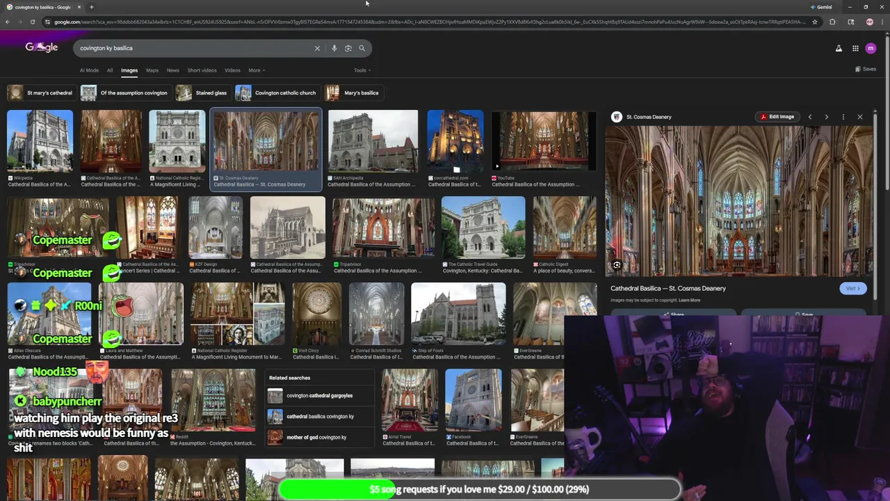Viewport: 890px width, 501px height.
Task: Close the 'covington ky basilica' browser tab
Action: pos(79,7)
